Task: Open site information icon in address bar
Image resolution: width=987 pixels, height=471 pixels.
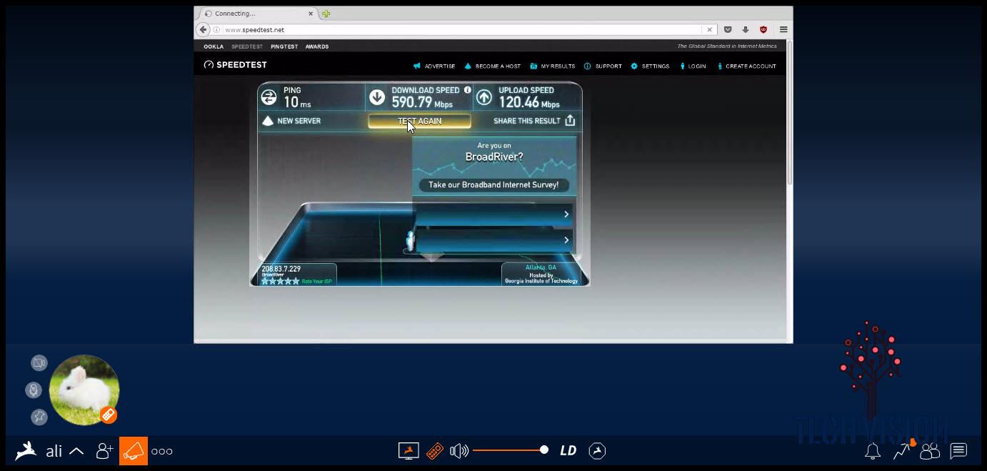Action: pyautogui.click(x=216, y=30)
